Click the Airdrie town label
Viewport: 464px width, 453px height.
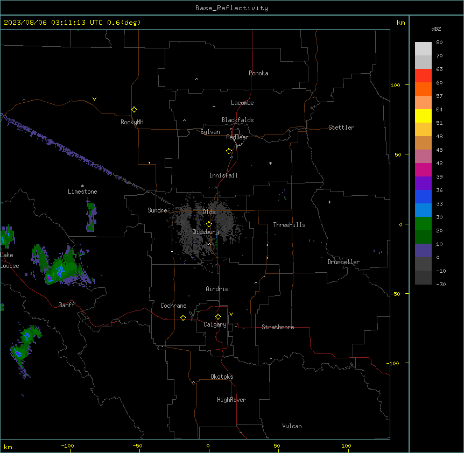point(217,289)
